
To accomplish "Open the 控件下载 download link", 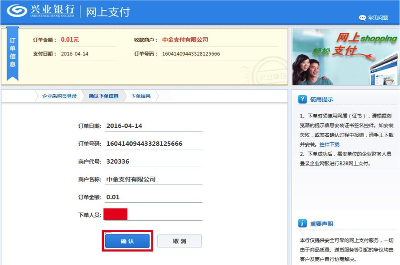I will (329, 144).
